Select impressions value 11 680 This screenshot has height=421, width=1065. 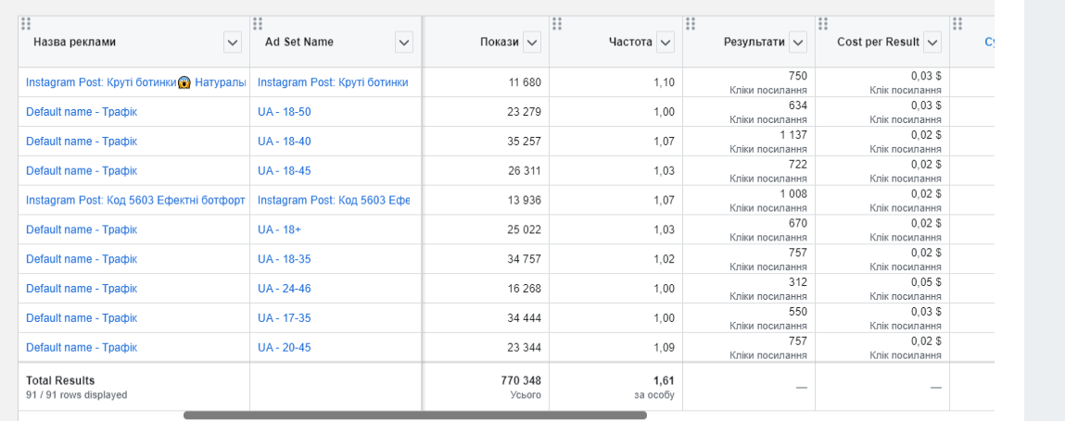click(x=525, y=82)
